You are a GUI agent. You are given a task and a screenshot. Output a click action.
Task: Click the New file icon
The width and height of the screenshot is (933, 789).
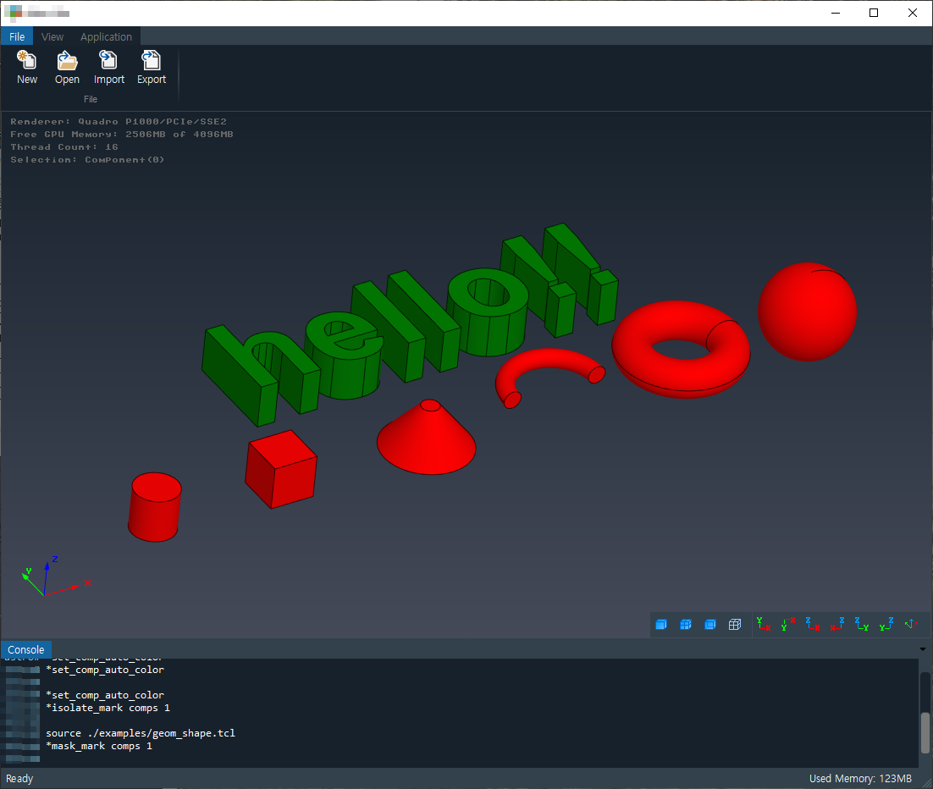tap(27, 60)
